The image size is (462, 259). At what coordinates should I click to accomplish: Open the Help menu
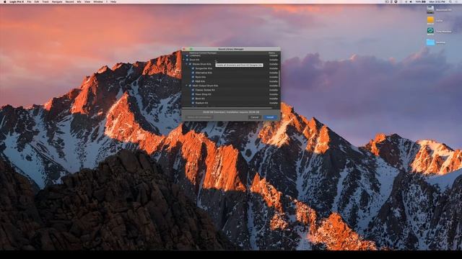(113, 1)
